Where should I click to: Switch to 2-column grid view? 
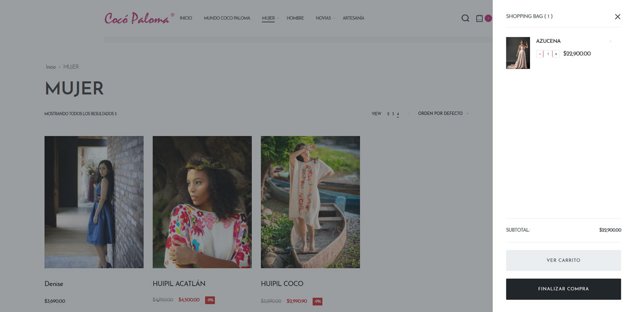(x=388, y=114)
